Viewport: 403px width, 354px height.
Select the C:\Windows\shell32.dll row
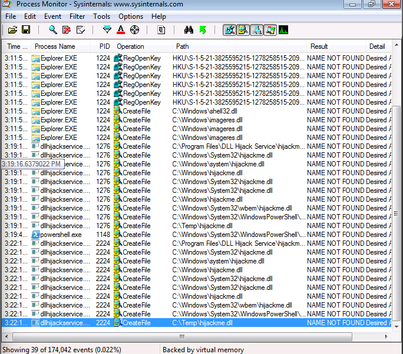coord(197,111)
